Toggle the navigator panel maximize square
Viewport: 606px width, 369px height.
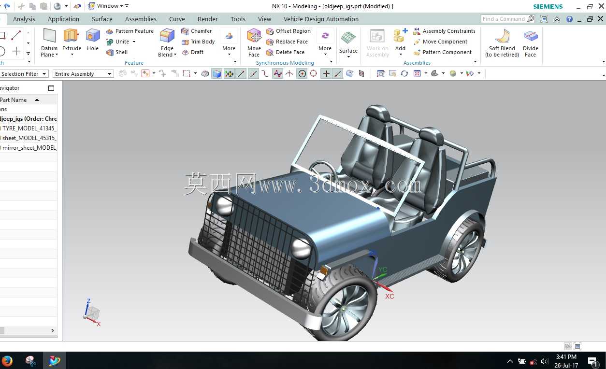(51, 88)
